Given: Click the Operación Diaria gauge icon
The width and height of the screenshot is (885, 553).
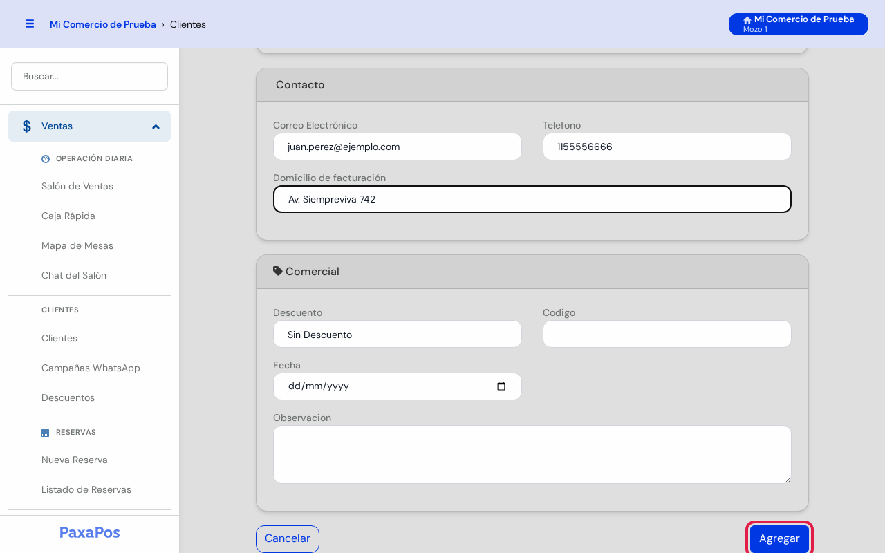Looking at the screenshot, I should pos(46,158).
